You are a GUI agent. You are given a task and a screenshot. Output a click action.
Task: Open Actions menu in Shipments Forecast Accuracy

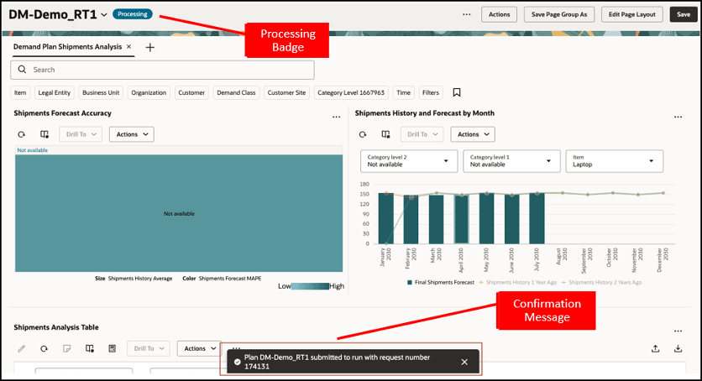coord(132,134)
